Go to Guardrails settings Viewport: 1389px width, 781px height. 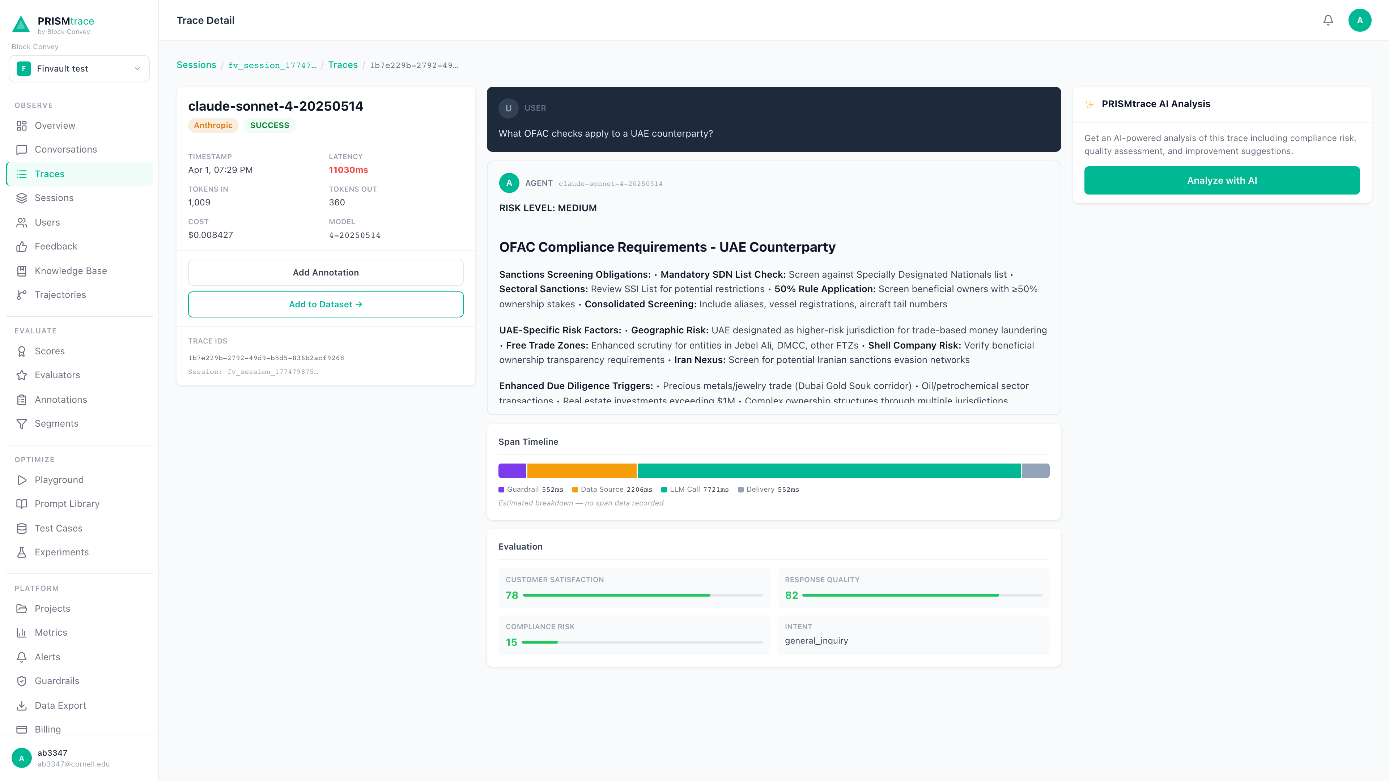79,681
